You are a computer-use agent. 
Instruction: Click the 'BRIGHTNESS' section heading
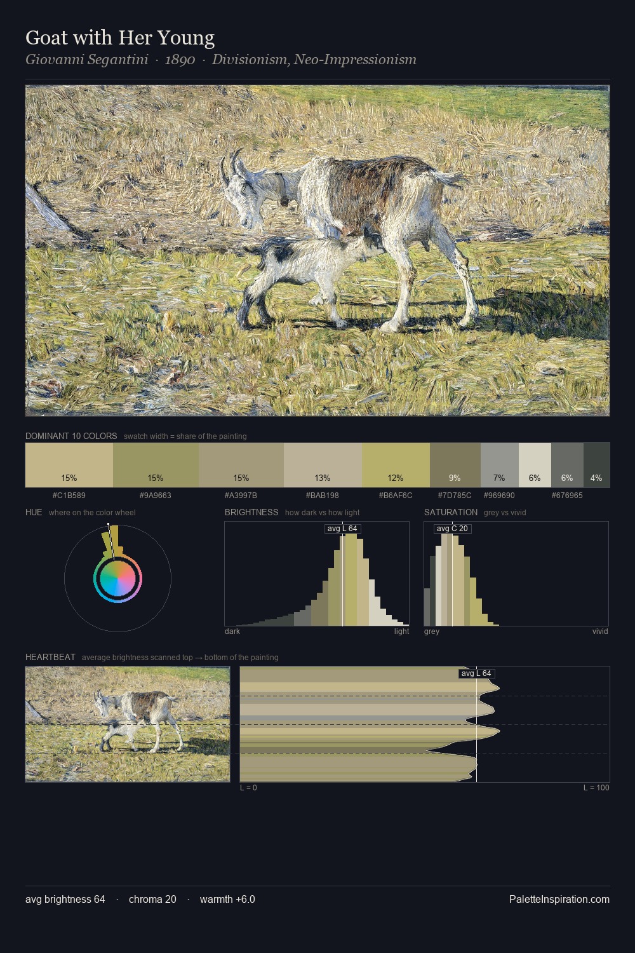251,512
